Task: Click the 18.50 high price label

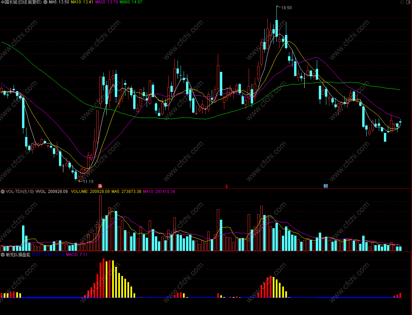Action: [286, 7]
